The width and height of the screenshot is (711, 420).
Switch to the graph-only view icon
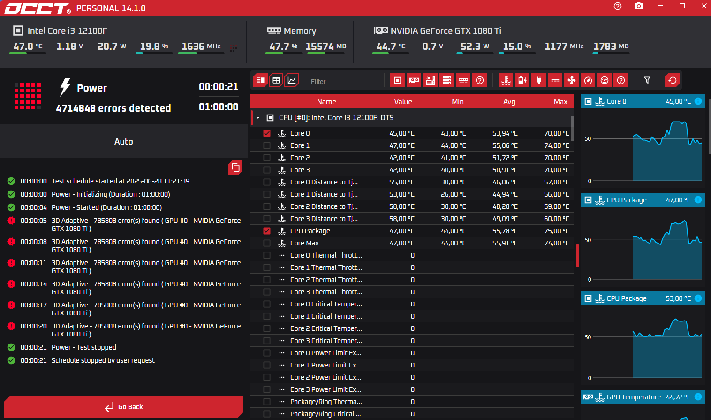(292, 80)
